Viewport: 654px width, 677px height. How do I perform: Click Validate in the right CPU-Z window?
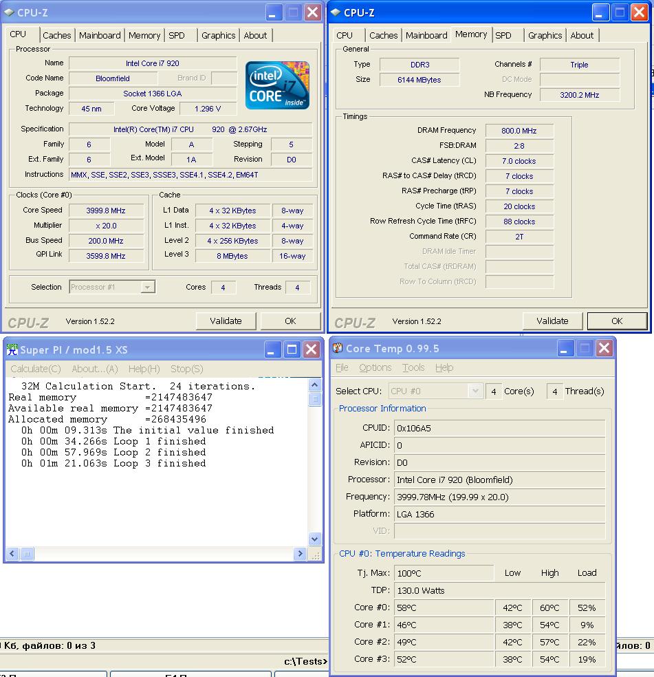coord(552,321)
